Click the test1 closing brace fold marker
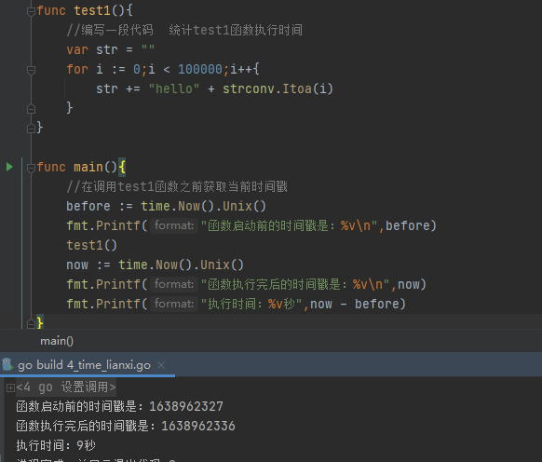 (x=31, y=129)
